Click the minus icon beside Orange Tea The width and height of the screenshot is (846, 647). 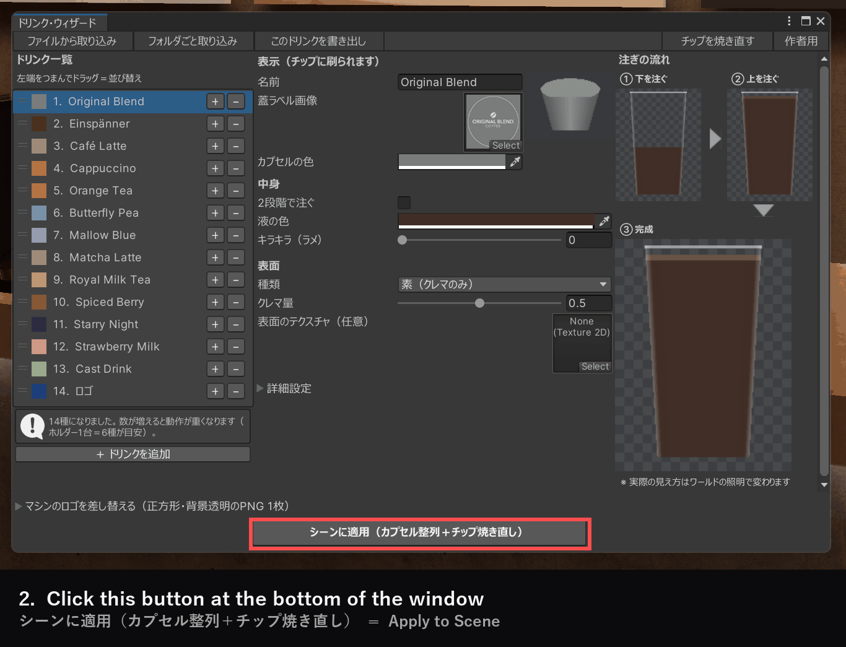pos(236,191)
